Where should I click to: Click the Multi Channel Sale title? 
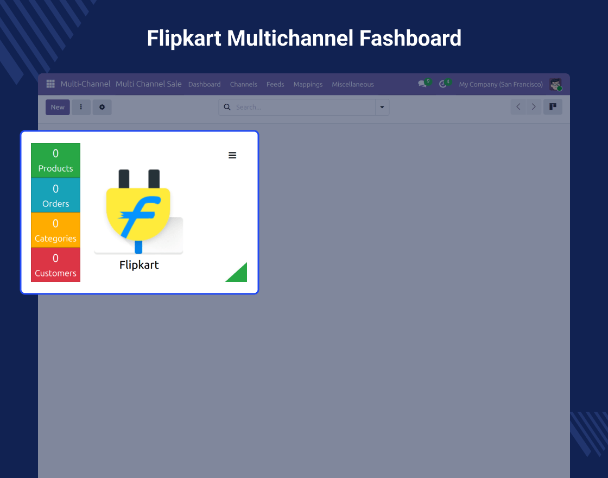(x=149, y=84)
